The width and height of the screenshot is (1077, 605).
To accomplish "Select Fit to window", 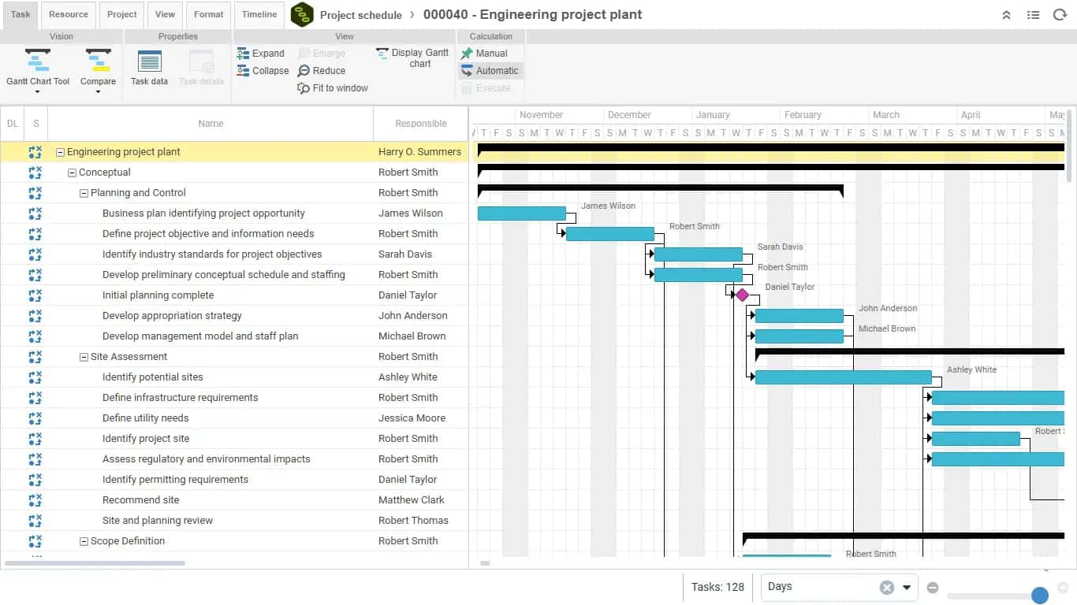I will click(332, 88).
